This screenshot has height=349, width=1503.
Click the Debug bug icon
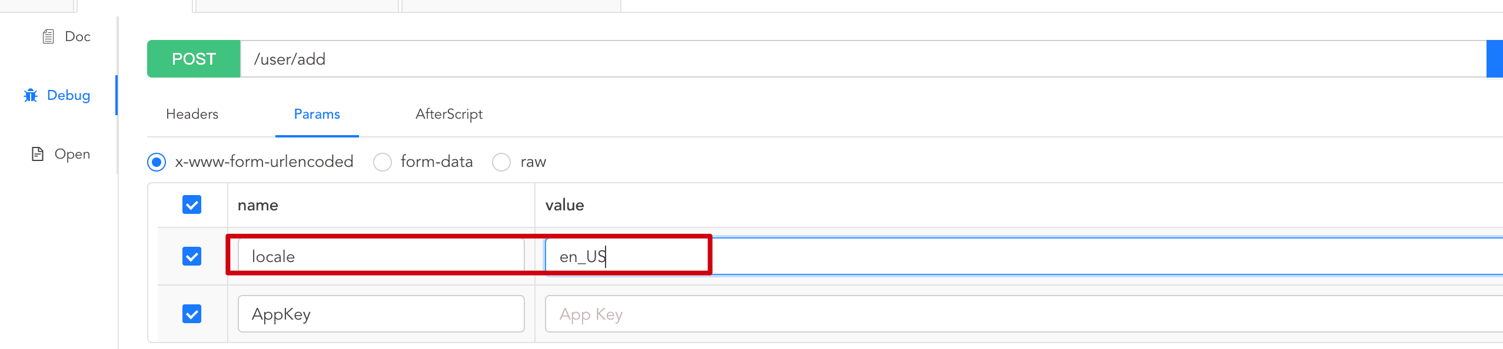pyautogui.click(x=31, y=95)
